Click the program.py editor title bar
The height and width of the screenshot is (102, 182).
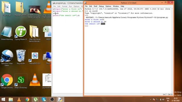(68, 3)
